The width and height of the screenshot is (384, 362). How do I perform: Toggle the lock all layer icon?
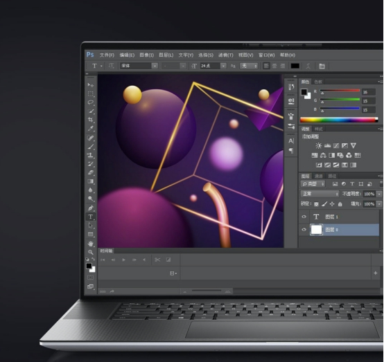[x=340, y=204]
